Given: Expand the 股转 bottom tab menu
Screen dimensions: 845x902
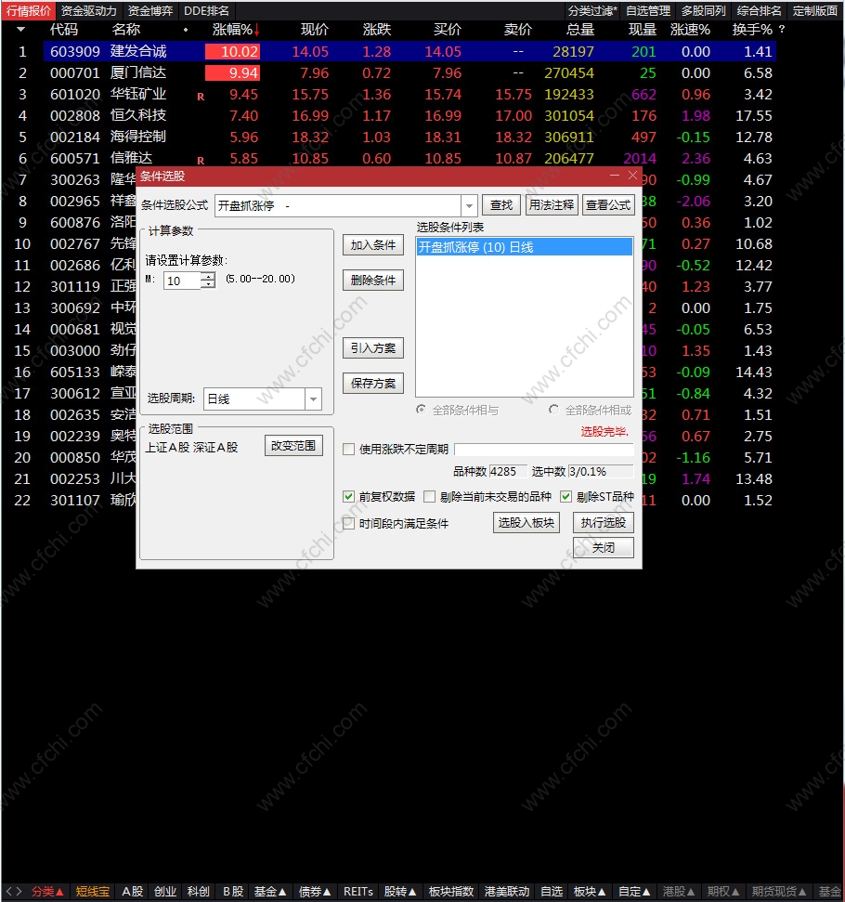Looking at the screenshot, I should tap(400, 892).
